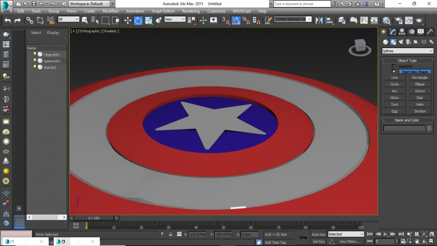
Task: Toggle visibility bulb of Star002
Action: coord(35,67)
